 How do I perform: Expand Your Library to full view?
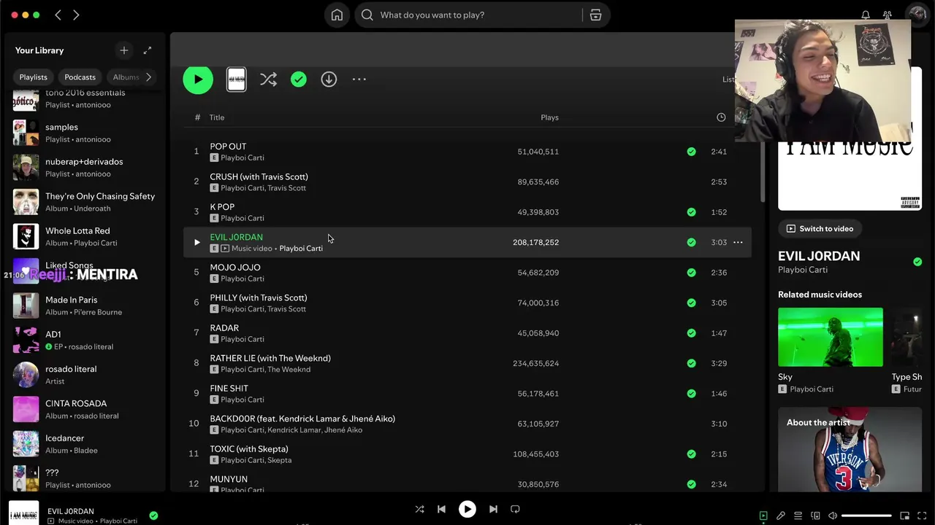point(148,50)
